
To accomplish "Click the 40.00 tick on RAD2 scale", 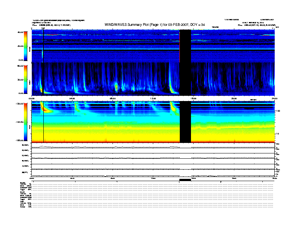I will point(20,32).
